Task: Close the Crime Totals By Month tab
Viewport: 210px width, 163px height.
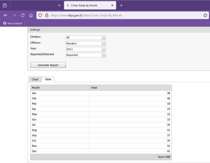Action: [x=112, y=5]
